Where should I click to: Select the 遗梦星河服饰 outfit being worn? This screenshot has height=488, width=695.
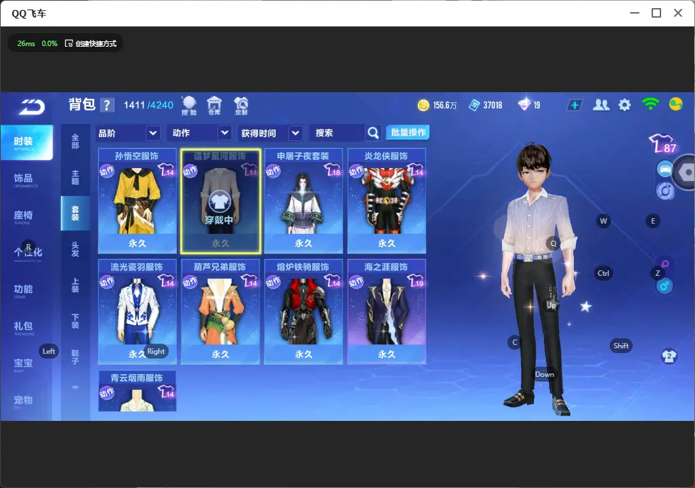coord(220,201)
